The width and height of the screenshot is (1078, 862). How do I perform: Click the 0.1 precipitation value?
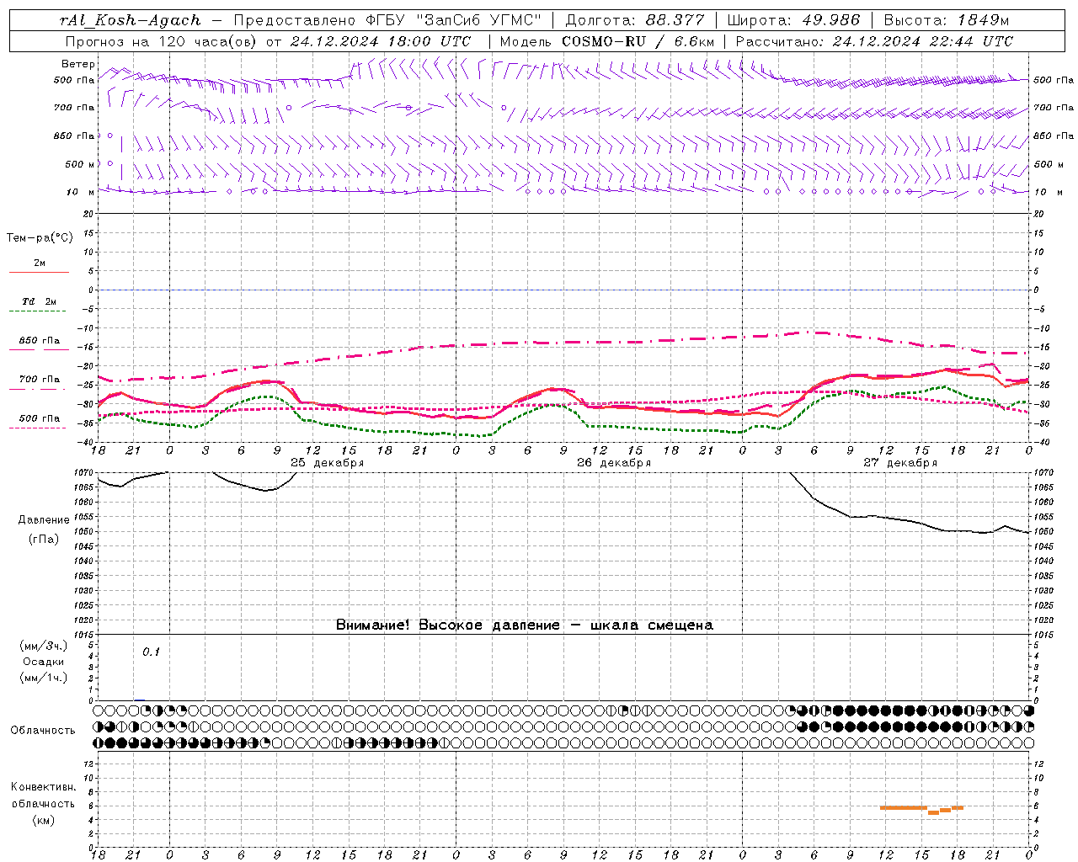point(151,652)
